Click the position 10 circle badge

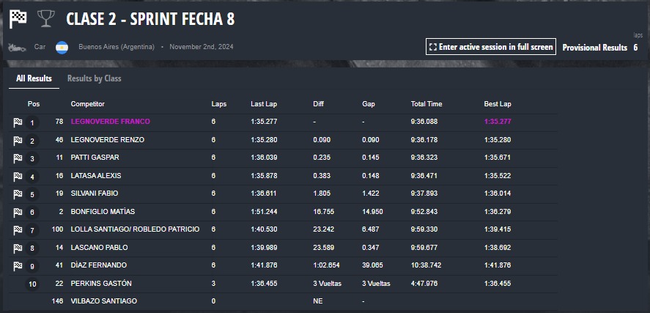point(32,284)
